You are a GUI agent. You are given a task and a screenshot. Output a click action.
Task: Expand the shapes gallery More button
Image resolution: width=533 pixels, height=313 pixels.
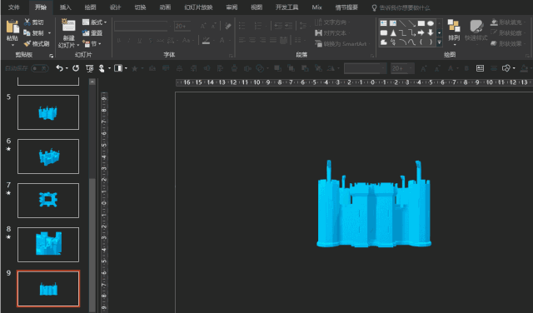(x=439, y=42)
